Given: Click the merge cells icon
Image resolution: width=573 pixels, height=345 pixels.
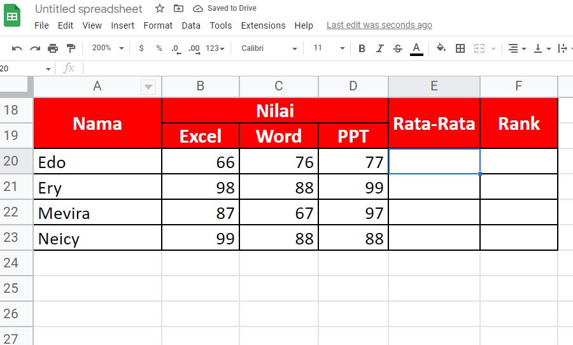Looking at the screenshot, I should point(479,48).
